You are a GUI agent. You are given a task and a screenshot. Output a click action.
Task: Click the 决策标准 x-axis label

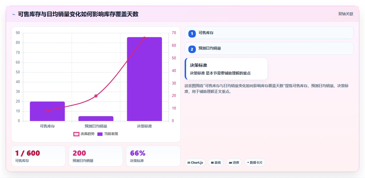tap(145, 126)
